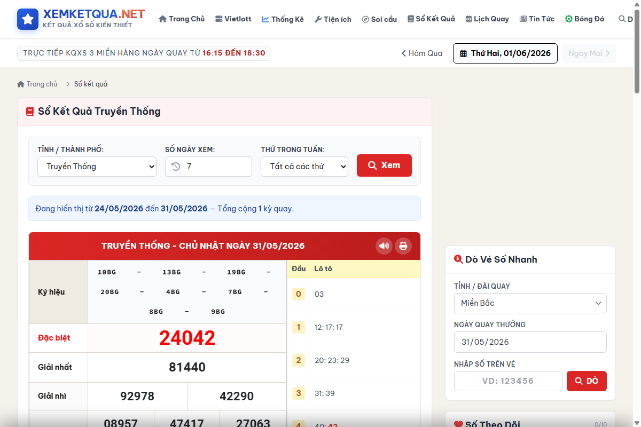Click the home icon in breadcrumb
The image size is (641, 427).
point(21,84)
